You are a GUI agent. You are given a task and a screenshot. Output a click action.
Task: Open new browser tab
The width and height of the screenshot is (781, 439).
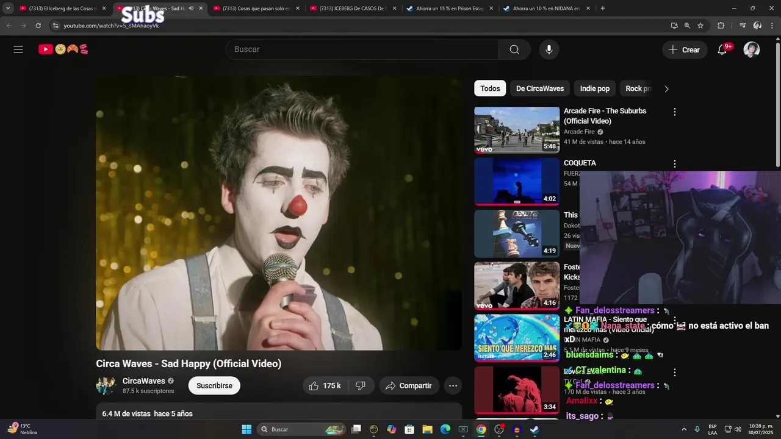click(602, 9)
